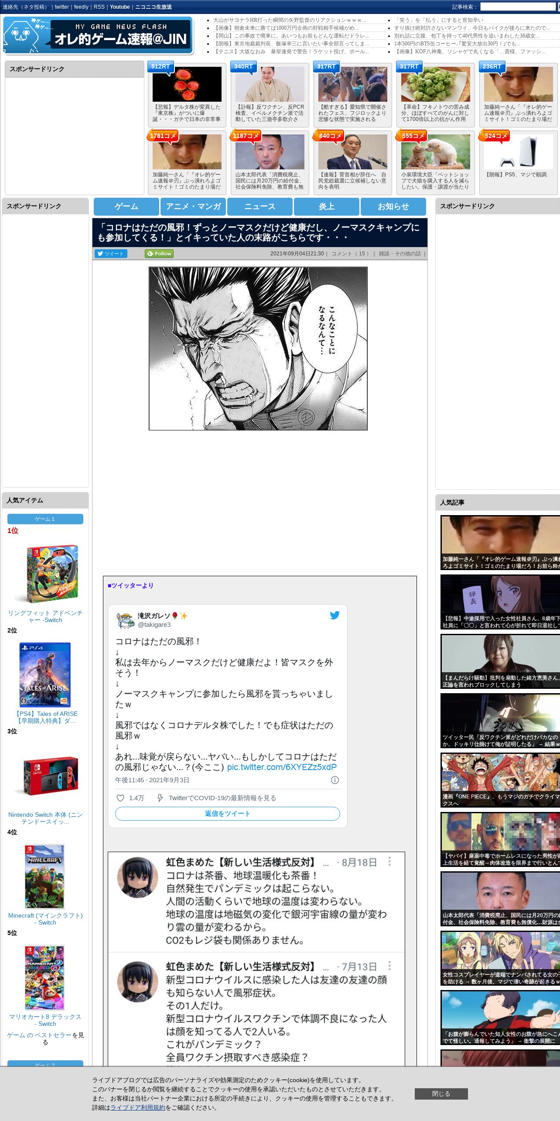Open the ゲーム category tab
Image resolution: width=560 pixels, height=1121 pixels.
click(126, 206)
